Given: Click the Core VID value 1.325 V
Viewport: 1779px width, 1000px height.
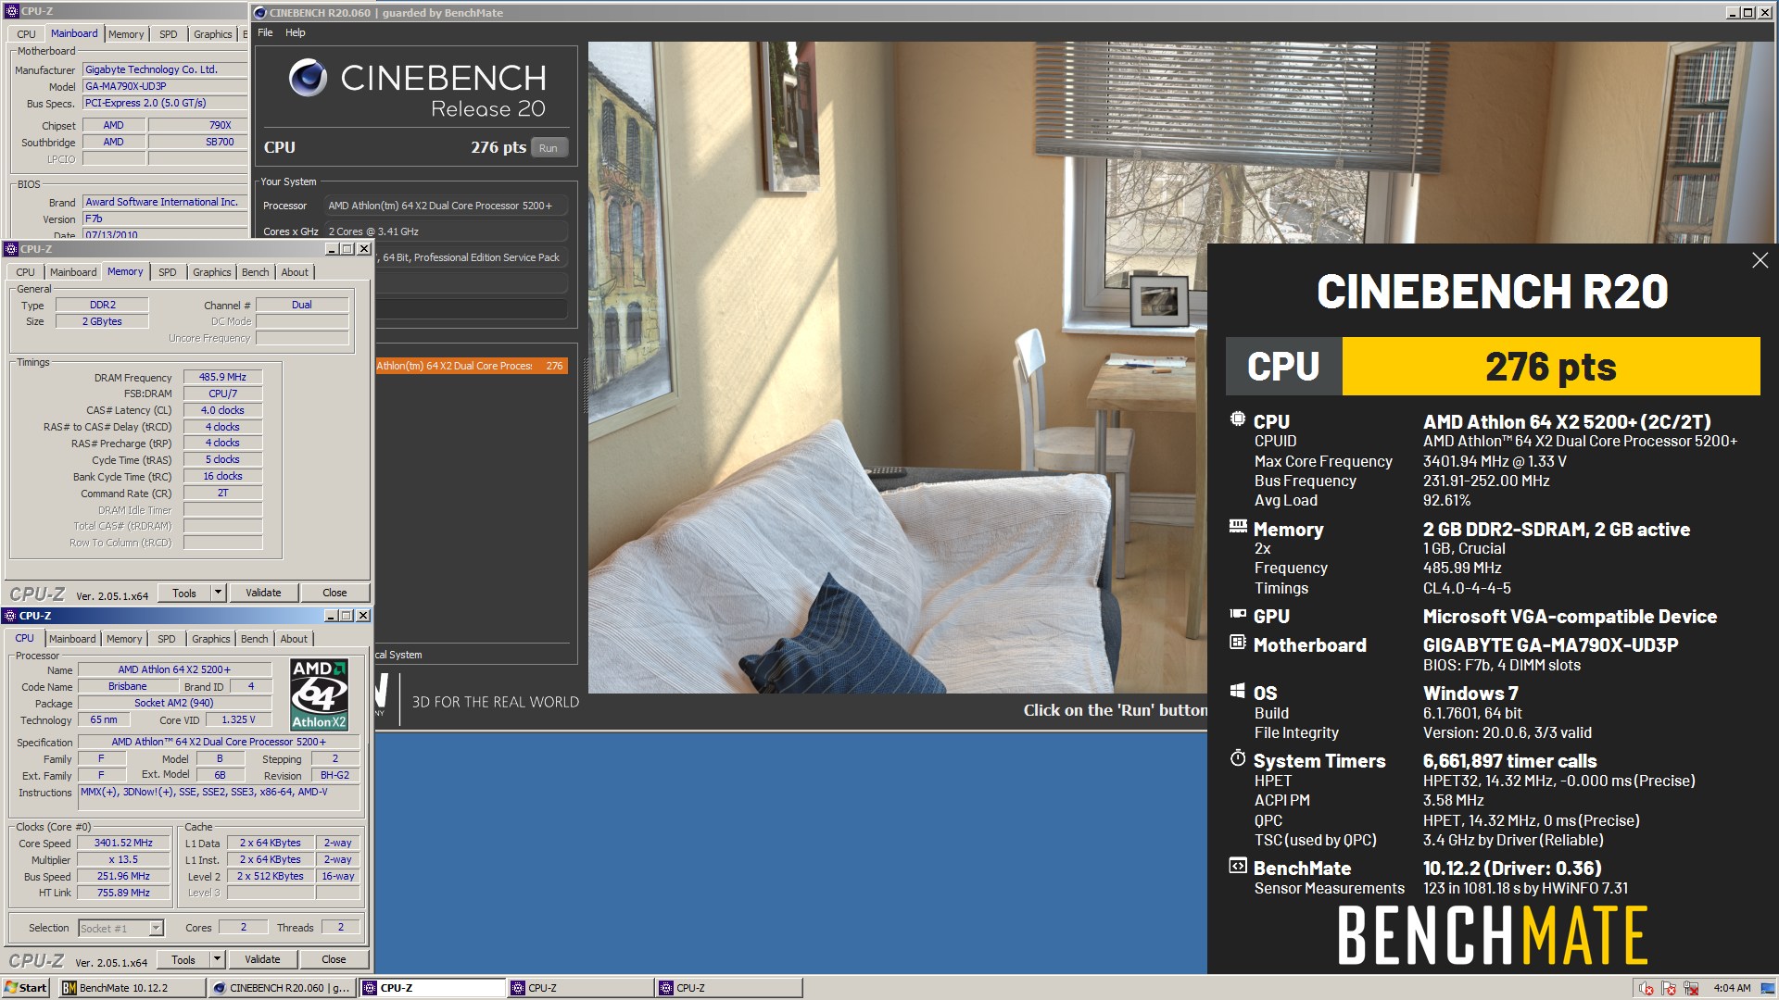Looking at the screenshot, I should point(238,719).
